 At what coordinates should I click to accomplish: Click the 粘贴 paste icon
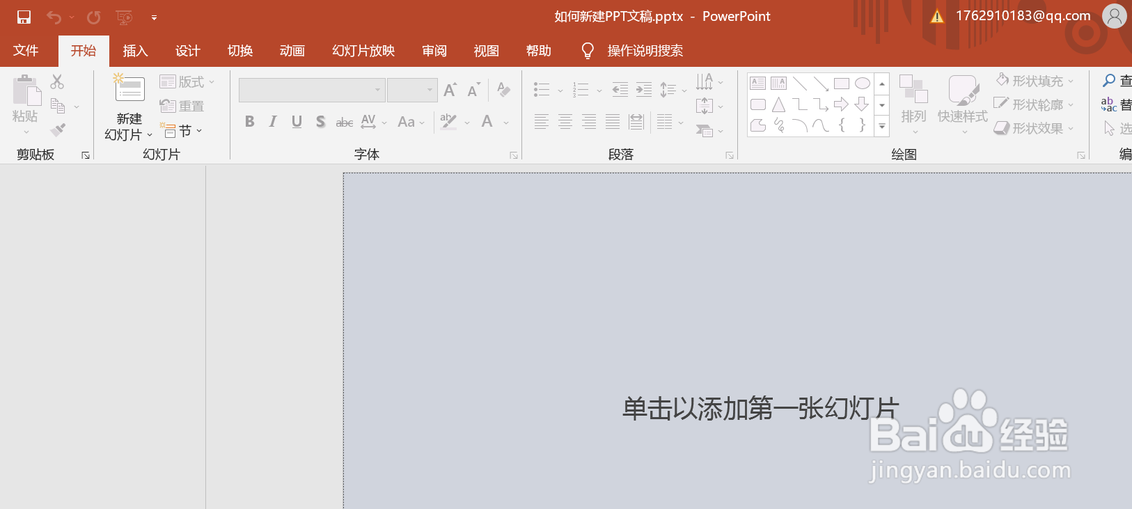(27, 91)
